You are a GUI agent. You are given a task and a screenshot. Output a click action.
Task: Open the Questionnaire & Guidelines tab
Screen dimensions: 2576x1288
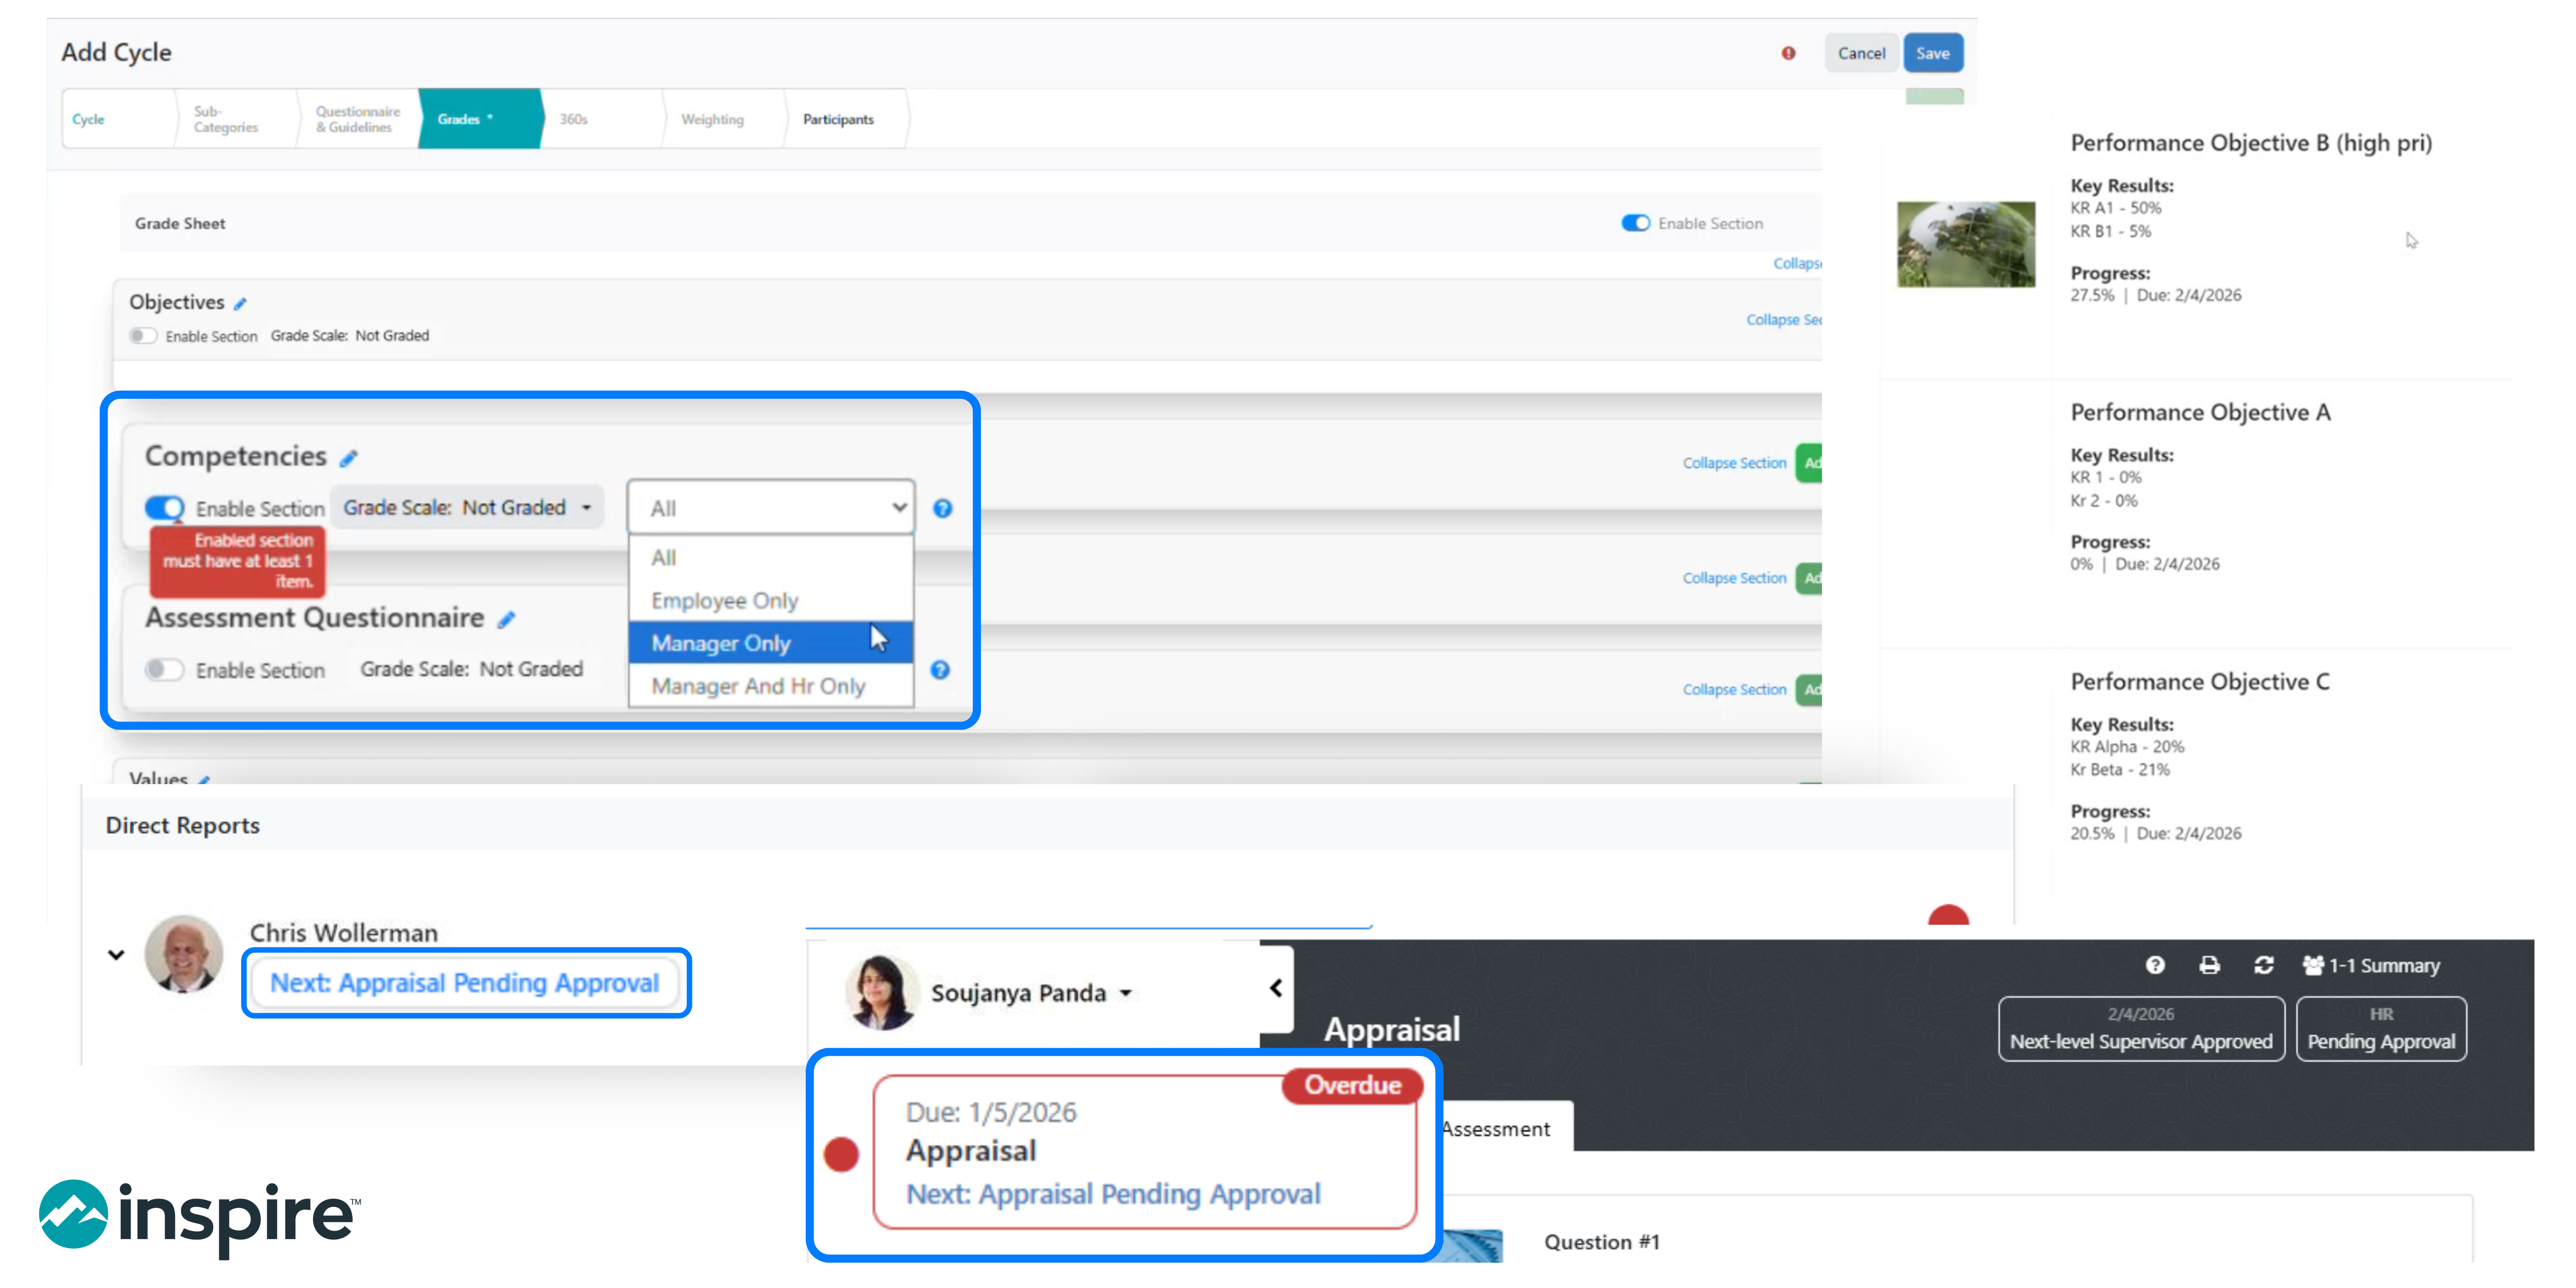[x=358, y=119]
